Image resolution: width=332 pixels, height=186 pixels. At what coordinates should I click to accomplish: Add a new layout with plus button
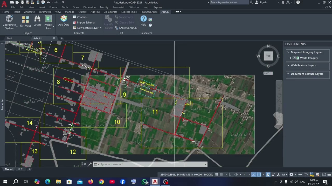[30, 169]
